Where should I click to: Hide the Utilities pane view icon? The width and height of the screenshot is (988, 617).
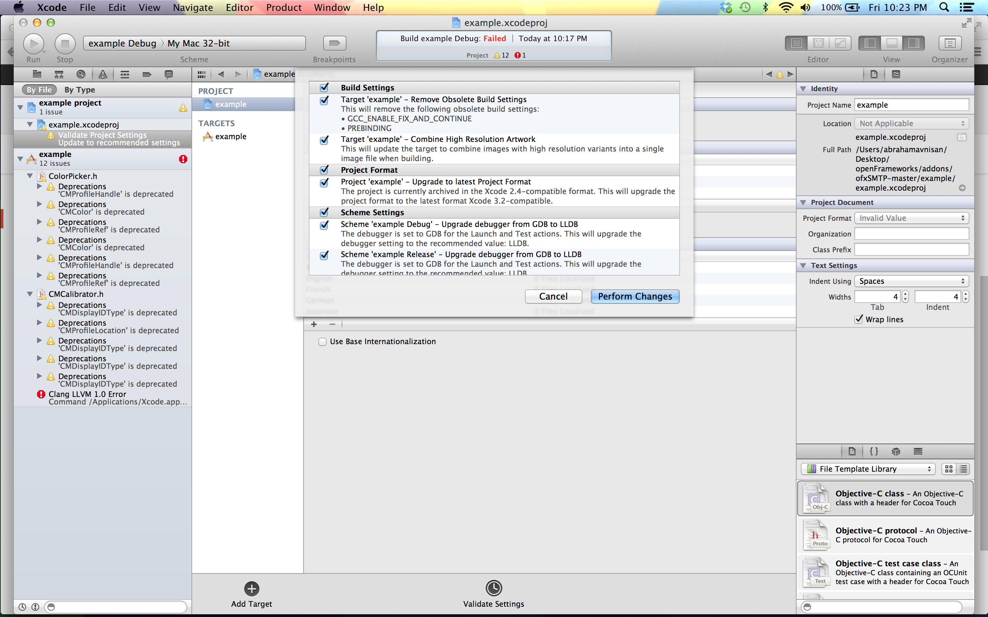pos(914,43)
